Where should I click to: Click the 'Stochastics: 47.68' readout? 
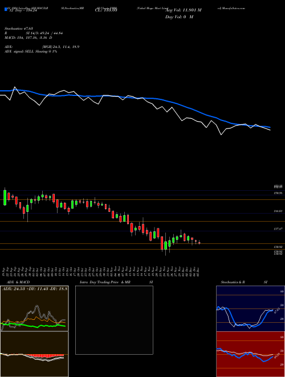18,29
